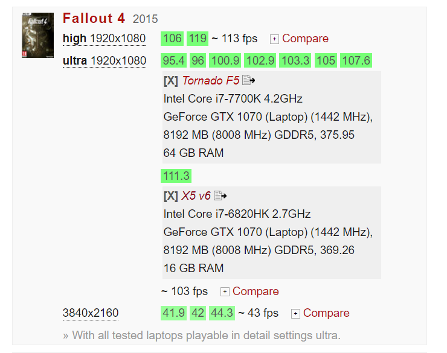
Task: Expand the plus box beside high 1920x1080 Compare
Action: click(274, 39)
